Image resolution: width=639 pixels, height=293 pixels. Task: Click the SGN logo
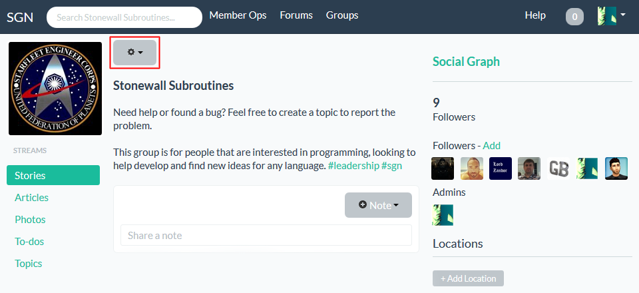(x=20, y=16)
